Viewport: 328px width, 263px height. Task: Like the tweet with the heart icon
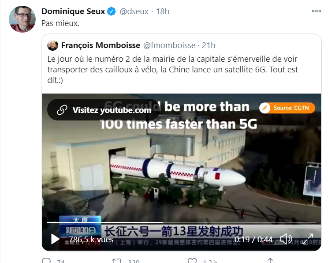coord(192,260)
